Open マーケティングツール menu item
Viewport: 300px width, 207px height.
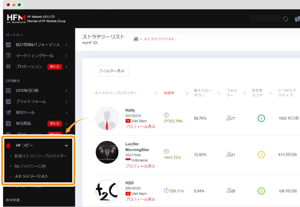(x=35, y=56)
